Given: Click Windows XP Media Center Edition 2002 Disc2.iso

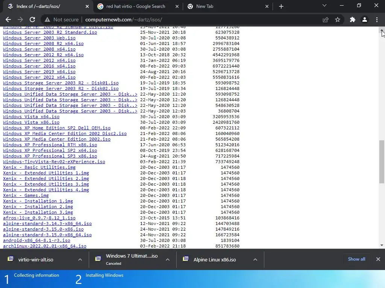Looking at the screenshot, I should click(x=65, y=134).
